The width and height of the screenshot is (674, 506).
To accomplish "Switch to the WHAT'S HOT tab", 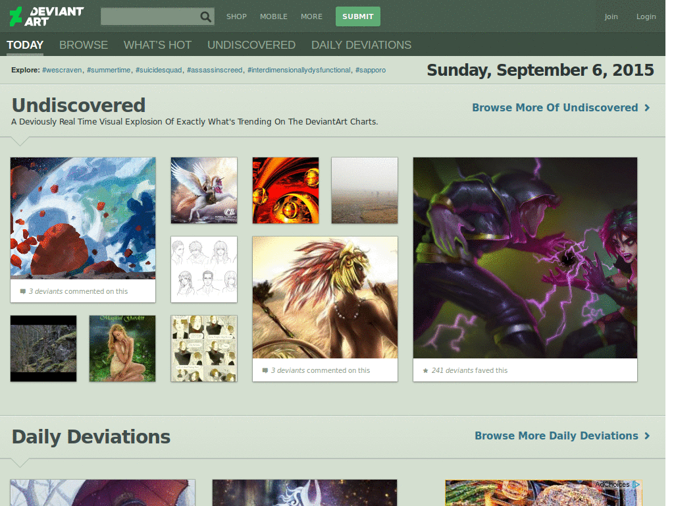I will [x=157, y=45].
